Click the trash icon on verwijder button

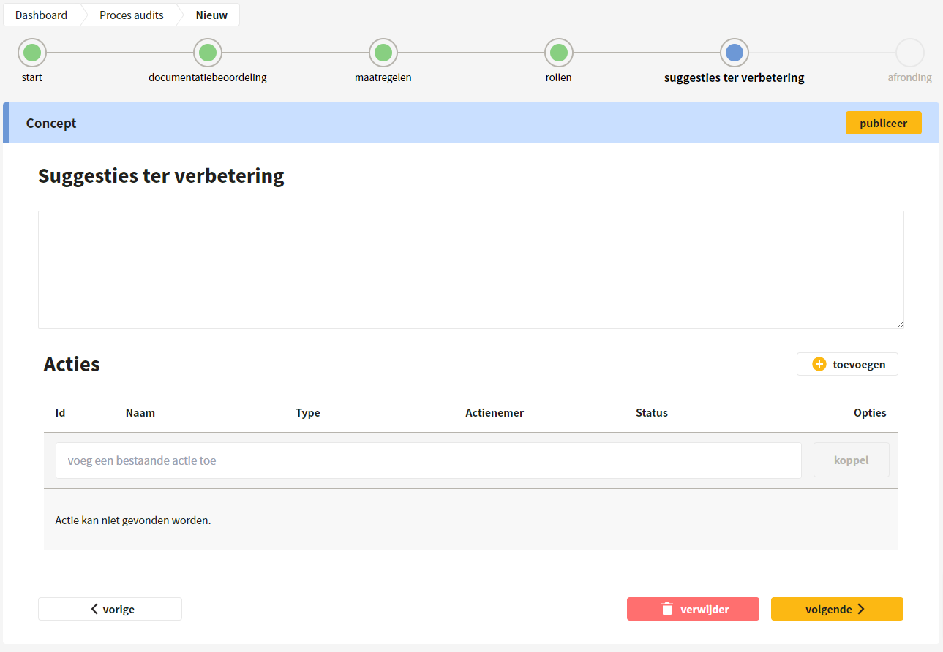click(666, 609)
